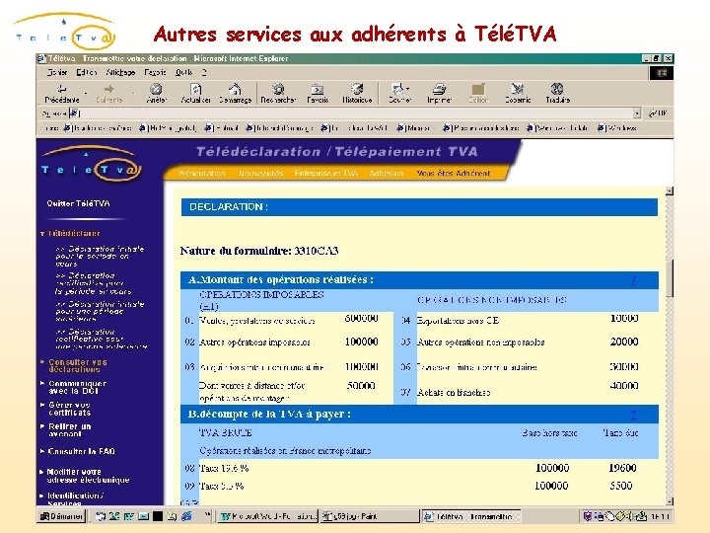The height and width of the screenshot is (533, 710).
Task: Click the 19600 tax amount on line 08
Action: click(622, 468)
